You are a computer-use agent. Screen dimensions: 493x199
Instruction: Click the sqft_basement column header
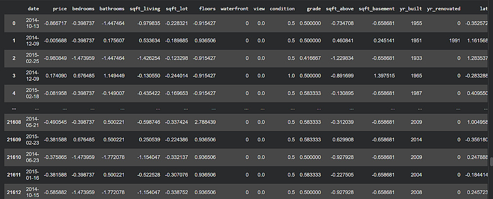click(377, 9)
